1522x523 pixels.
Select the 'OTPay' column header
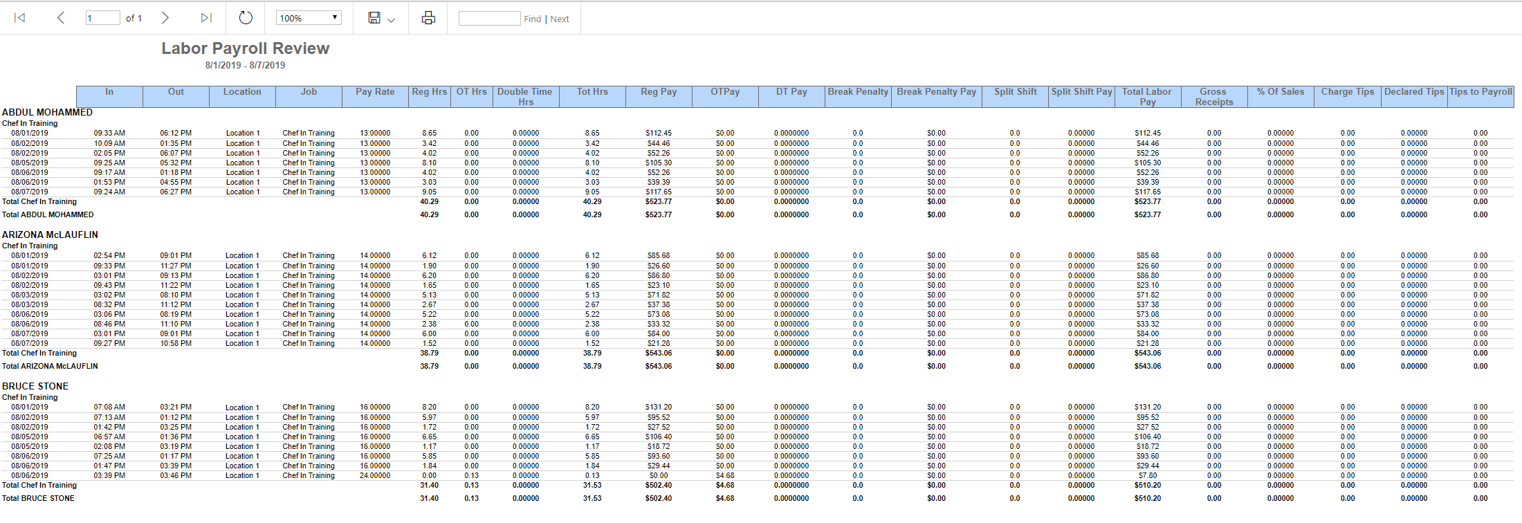tap(725, 97)
